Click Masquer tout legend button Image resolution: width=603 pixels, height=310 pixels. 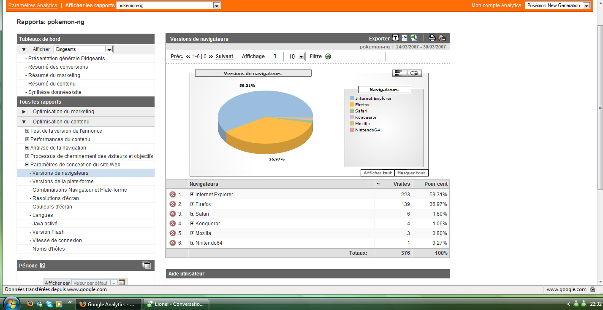[x=411, y=173]
